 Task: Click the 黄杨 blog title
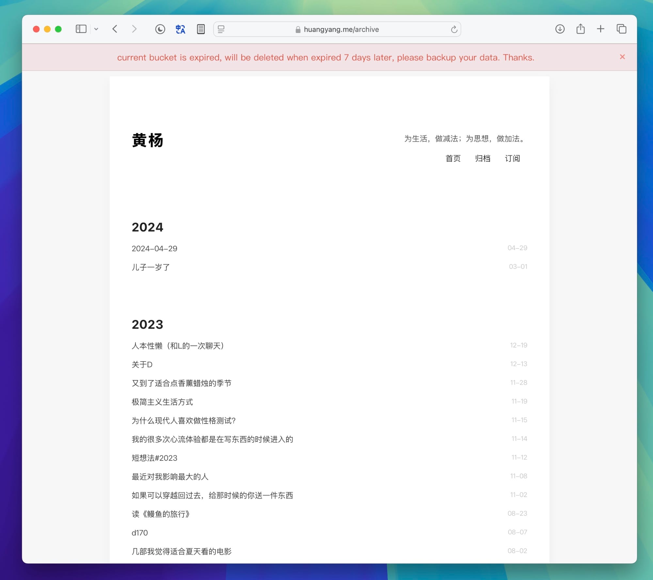[148, 140]
